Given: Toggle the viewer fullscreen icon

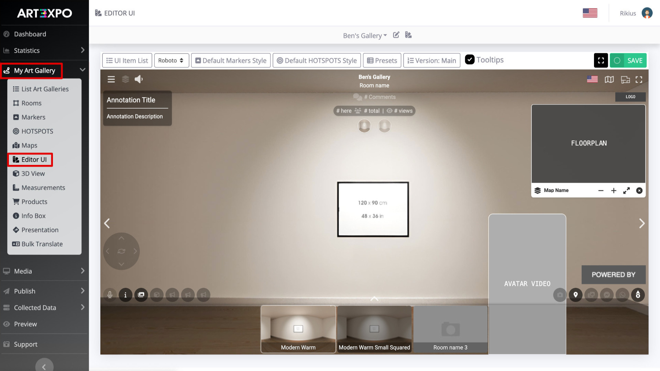Looking at the screenshot, I should [x=639, y=80].
